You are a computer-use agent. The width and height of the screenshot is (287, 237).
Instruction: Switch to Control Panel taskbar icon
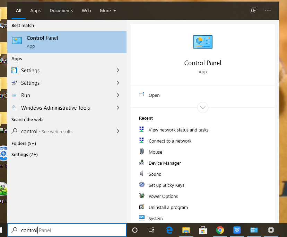pos(254,230)
